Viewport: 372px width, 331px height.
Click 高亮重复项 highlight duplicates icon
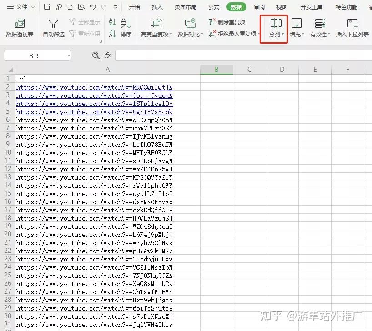pyautogui.click(x=156, y=23)
